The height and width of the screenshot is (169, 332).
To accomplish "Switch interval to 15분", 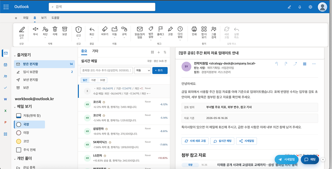I will (94, 80).
